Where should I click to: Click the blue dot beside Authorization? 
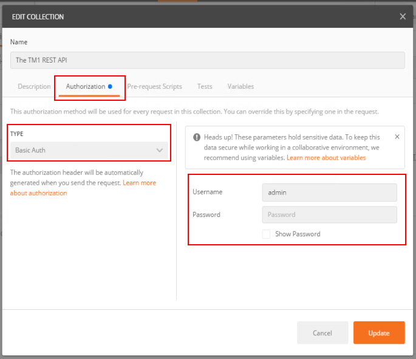(x=110, y=86)
